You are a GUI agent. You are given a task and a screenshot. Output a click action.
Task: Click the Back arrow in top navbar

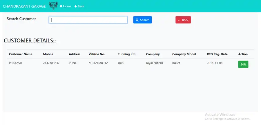coord(79,6)
